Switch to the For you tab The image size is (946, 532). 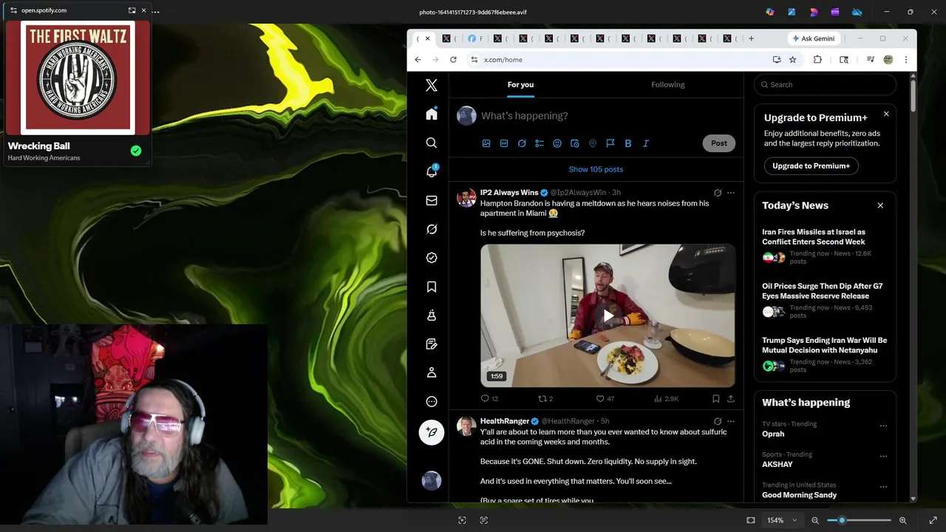pyautogui.click(x=520, y=85)
